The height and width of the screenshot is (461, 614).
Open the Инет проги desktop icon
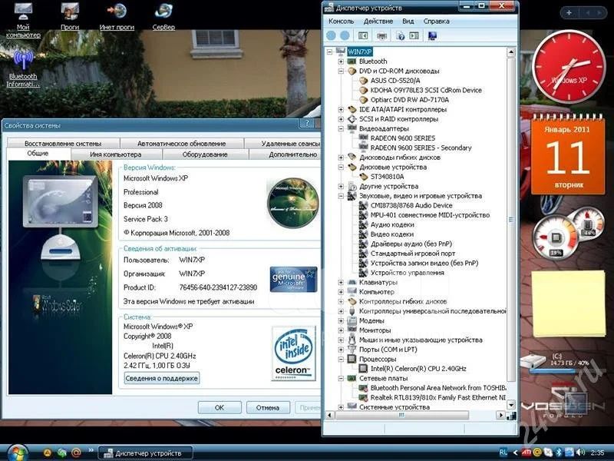(x=117, y=16)
